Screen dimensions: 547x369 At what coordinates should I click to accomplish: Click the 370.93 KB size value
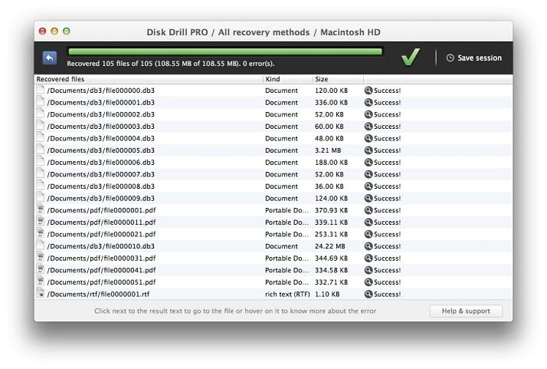(332, 210)
